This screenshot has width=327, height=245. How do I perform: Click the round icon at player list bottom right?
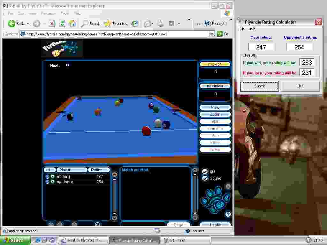[97, 224]
